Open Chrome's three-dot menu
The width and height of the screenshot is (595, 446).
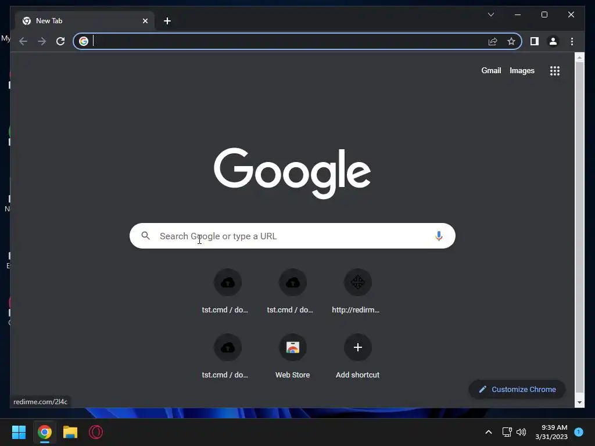pos(572,41)
